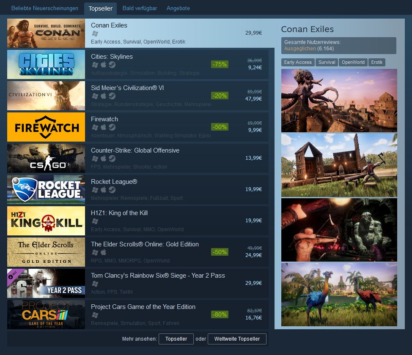Click the -20% discount badge for Civilization VI
The width and height of the screenshot is (412, 355).
point(220,96)
